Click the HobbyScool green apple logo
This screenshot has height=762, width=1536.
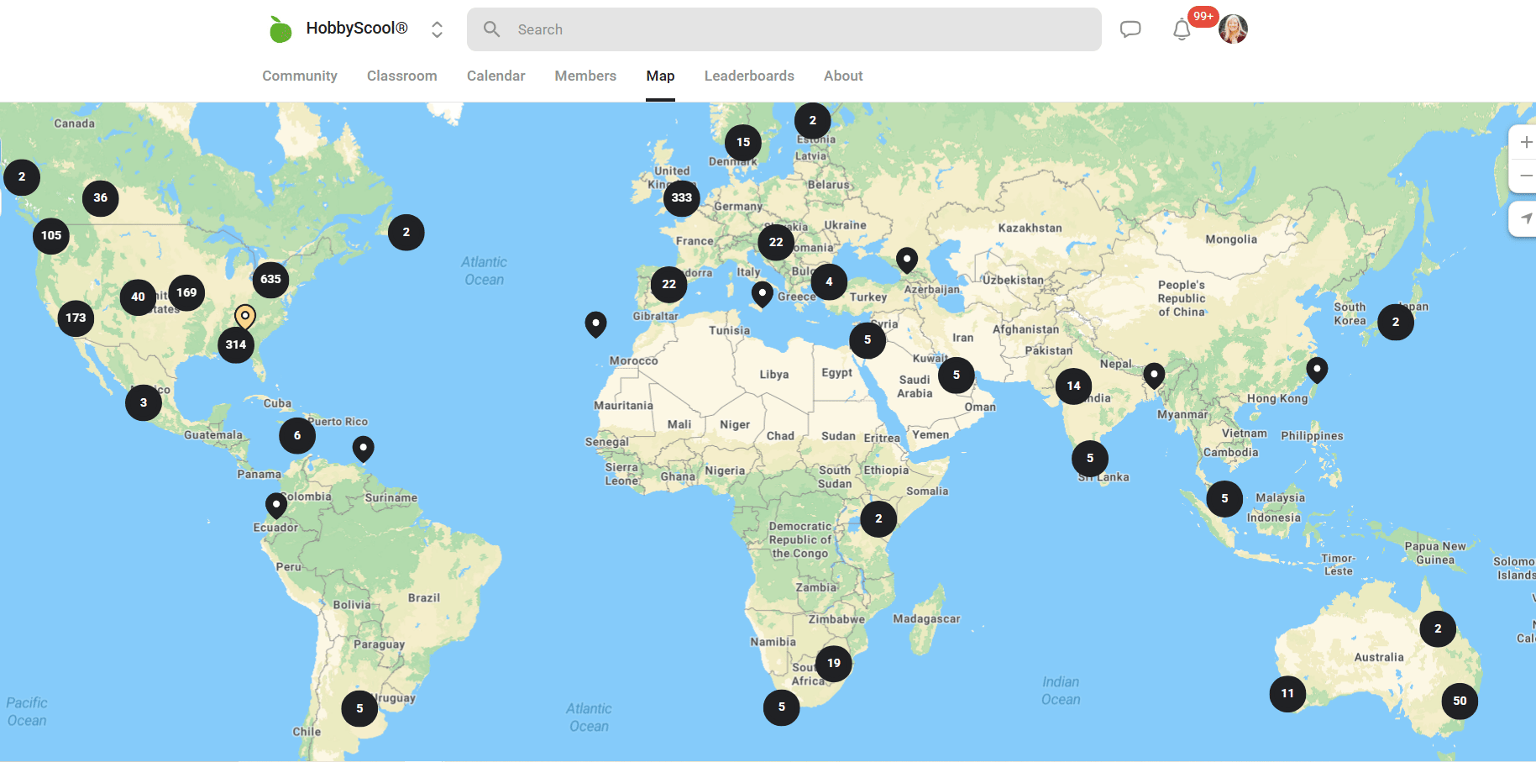(x=280, y=29)
